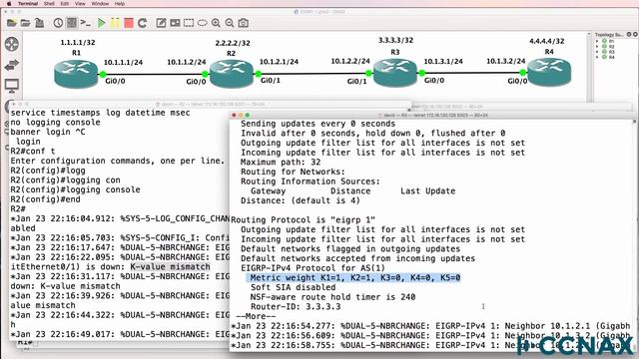This screenshot has width=639, height=359.
Task: Click the NSF-aware route hold timer line
Action: click(x=332, y=297)
